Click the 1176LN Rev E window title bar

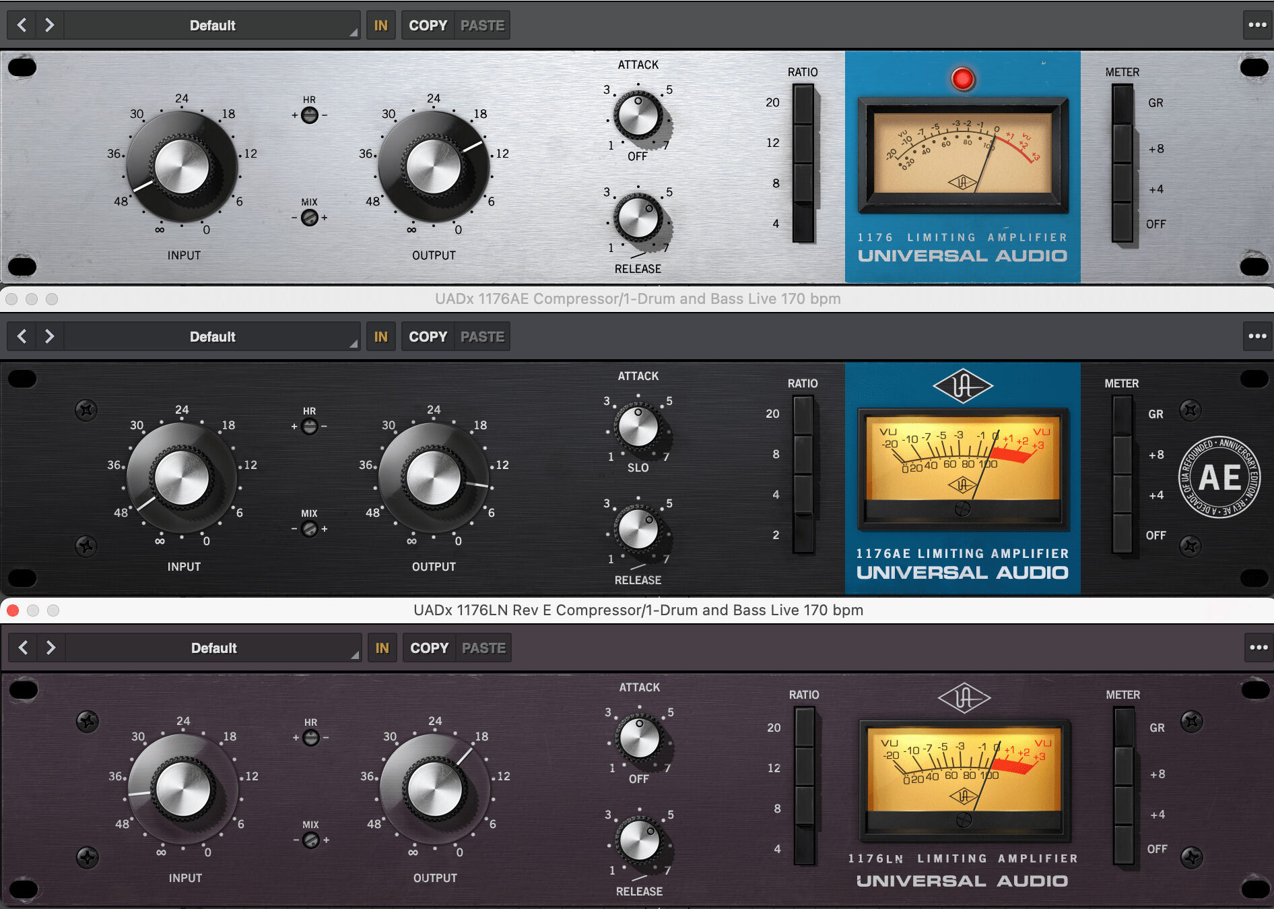(637, 610)
